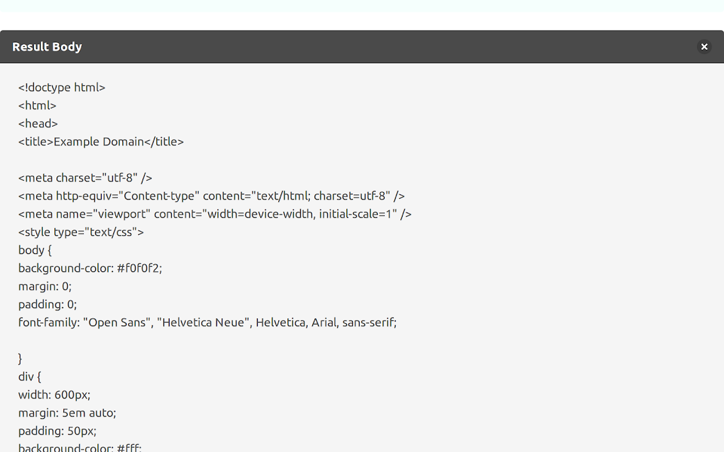Click the padding: 0 line

(x=48, y=304)
